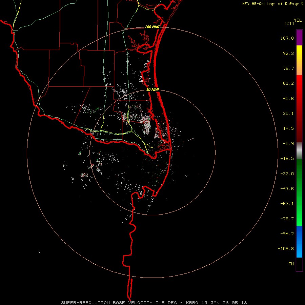Click the [KT] units label

[x=289, y=23]
